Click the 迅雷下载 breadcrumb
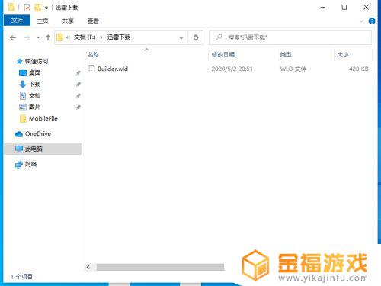Viewport: 381px width, 286px height. click(119, 37)
